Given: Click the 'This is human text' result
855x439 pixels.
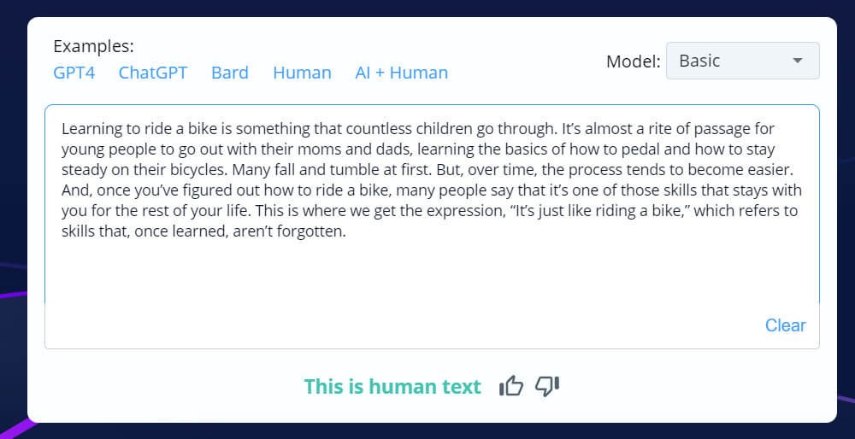Looking at the screenshot, I should click(x=392, y=387).
